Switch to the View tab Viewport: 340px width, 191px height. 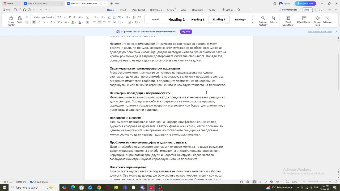coord(183,10)
